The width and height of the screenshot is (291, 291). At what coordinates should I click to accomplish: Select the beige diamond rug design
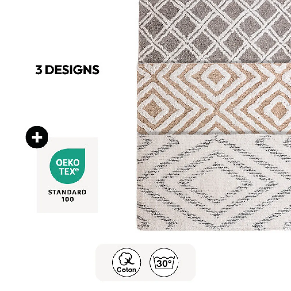click(214, 98)
